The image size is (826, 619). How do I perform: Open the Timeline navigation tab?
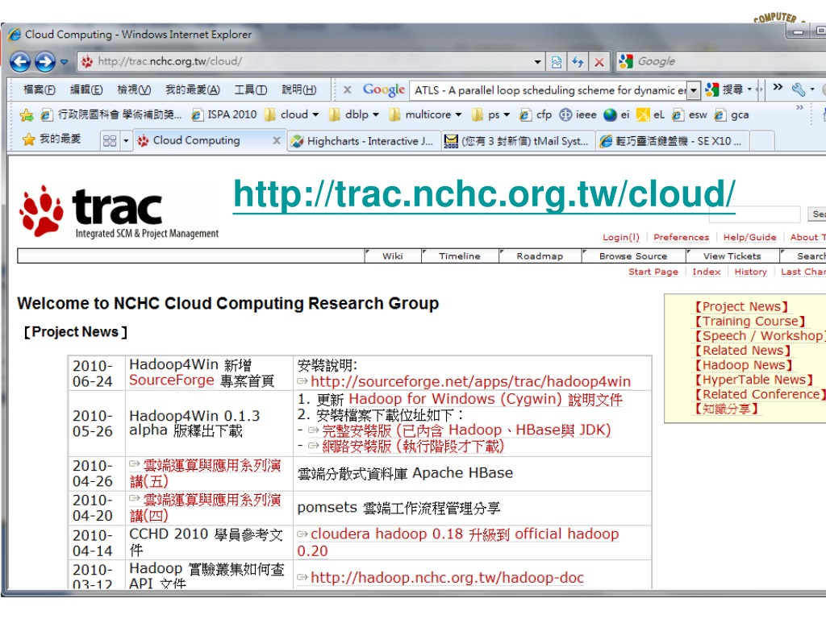(x=460, y=256)
